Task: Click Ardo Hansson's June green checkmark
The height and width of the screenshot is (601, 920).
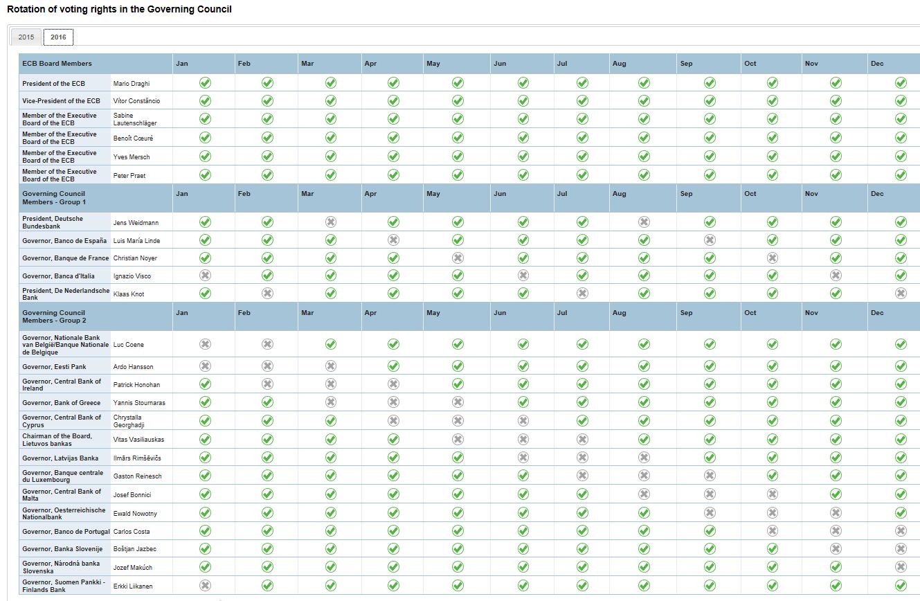Action: click(x=523, y=366)
